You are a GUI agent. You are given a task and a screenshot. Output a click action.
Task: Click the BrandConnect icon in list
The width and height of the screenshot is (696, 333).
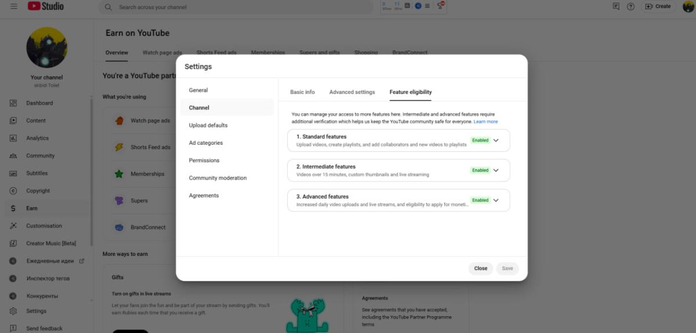(119, 227)
